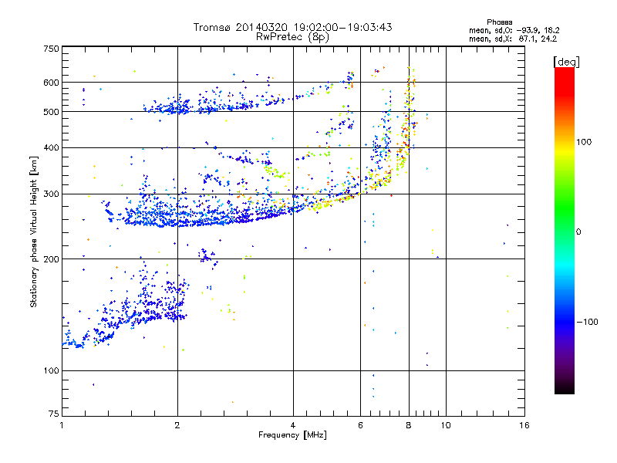Click x-axis tick label '1'

click(x=62, y=425)
